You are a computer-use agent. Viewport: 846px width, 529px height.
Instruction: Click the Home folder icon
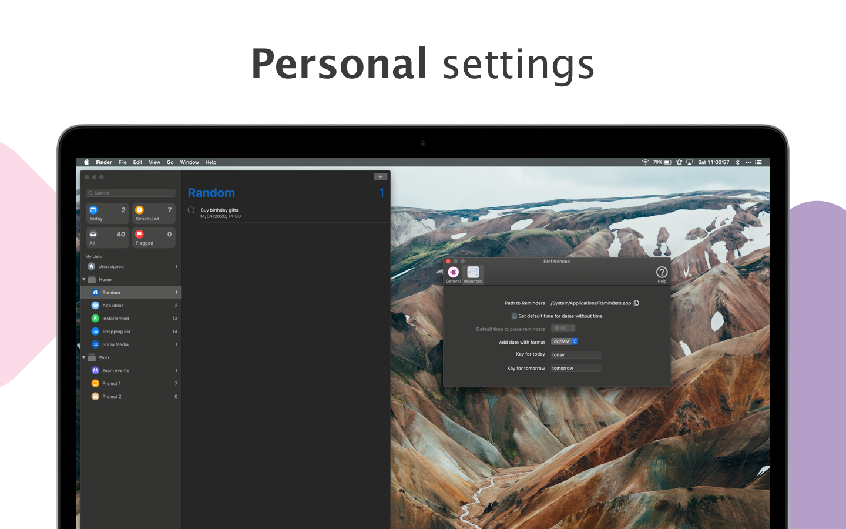point(92,280)
